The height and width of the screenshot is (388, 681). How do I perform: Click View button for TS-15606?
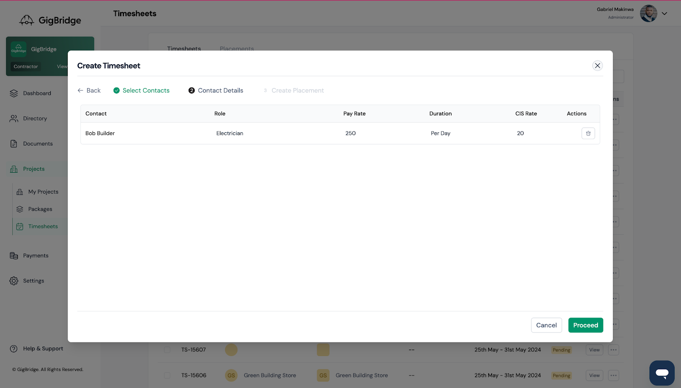pos(594,375)
